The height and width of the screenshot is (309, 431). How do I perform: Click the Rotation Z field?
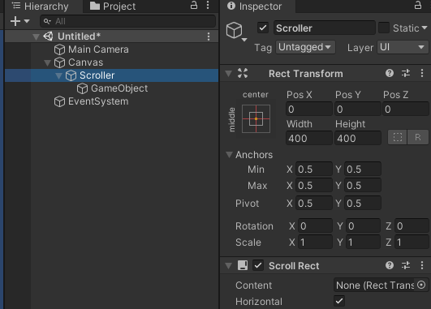click(412, 225)
